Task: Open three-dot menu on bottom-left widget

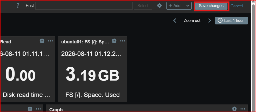Action: tap(38, 109)
